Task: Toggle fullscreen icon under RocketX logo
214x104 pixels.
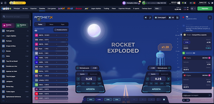Action: tap(39, 19)
